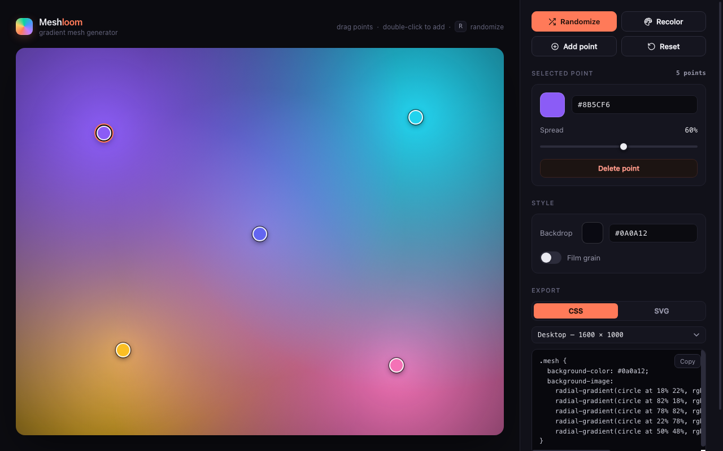Switch to the SVG export tab

coord(661,311)
